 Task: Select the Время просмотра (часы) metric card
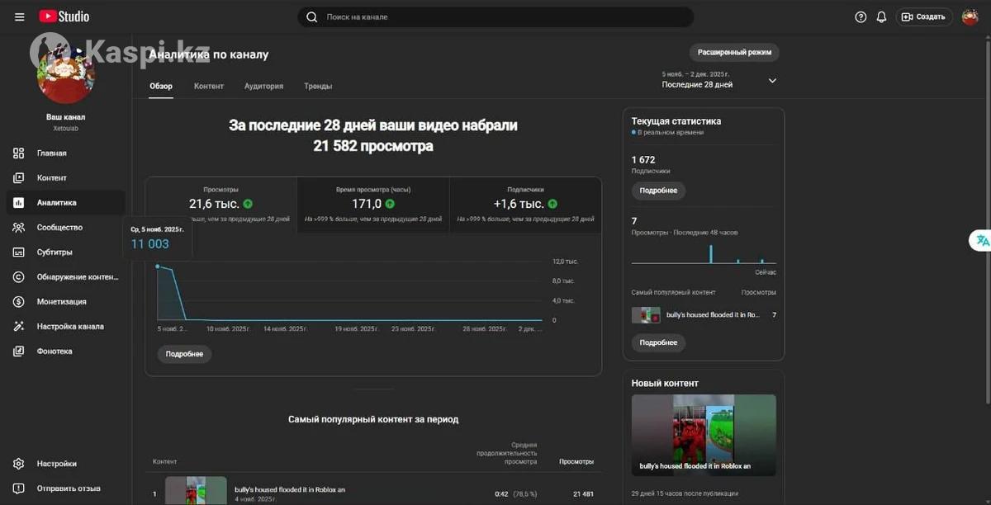tap(372, 204)
